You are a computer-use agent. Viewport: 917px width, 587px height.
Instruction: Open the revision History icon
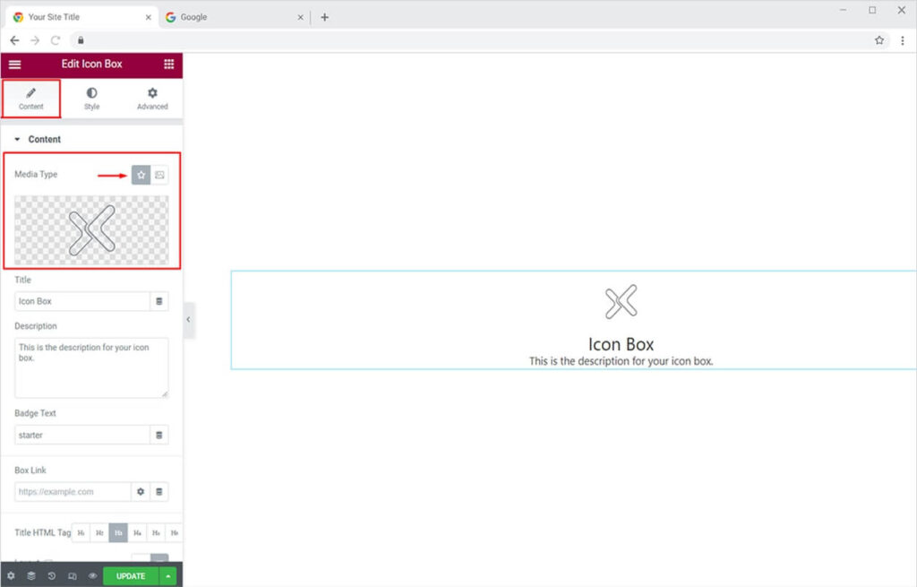click(52, 576)
